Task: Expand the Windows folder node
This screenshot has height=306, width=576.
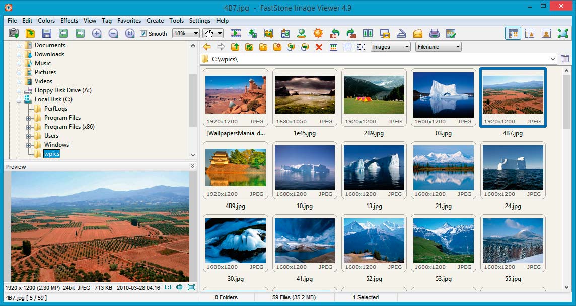Action: pyautogui.click(x=28, y=145)
